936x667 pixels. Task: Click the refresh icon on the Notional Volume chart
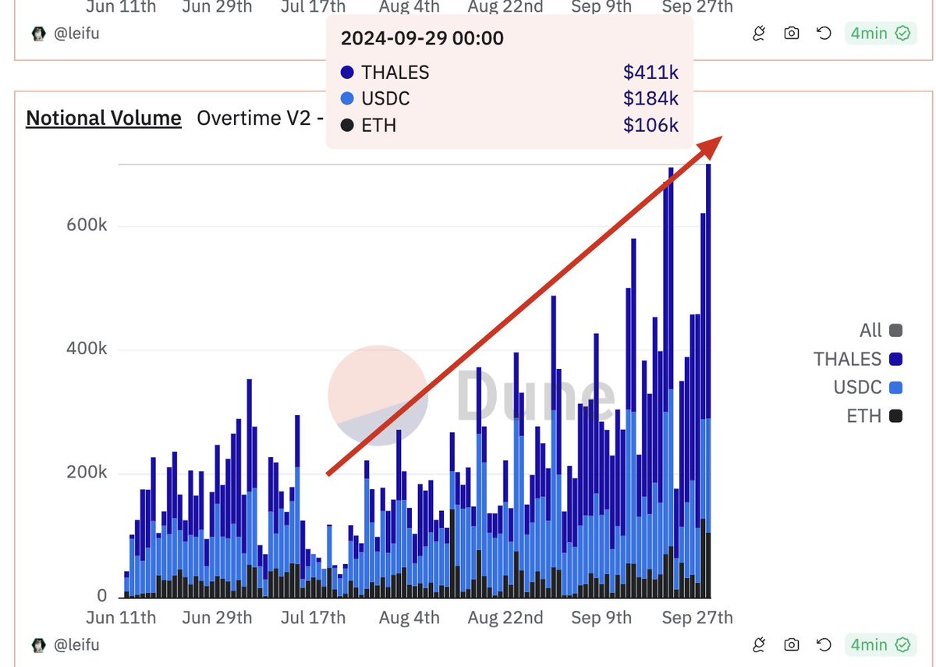823,645
